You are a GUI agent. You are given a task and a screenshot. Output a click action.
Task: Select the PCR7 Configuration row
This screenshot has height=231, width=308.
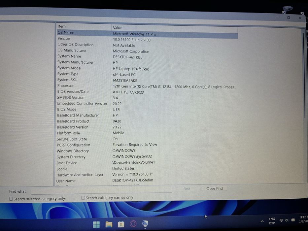147,145
